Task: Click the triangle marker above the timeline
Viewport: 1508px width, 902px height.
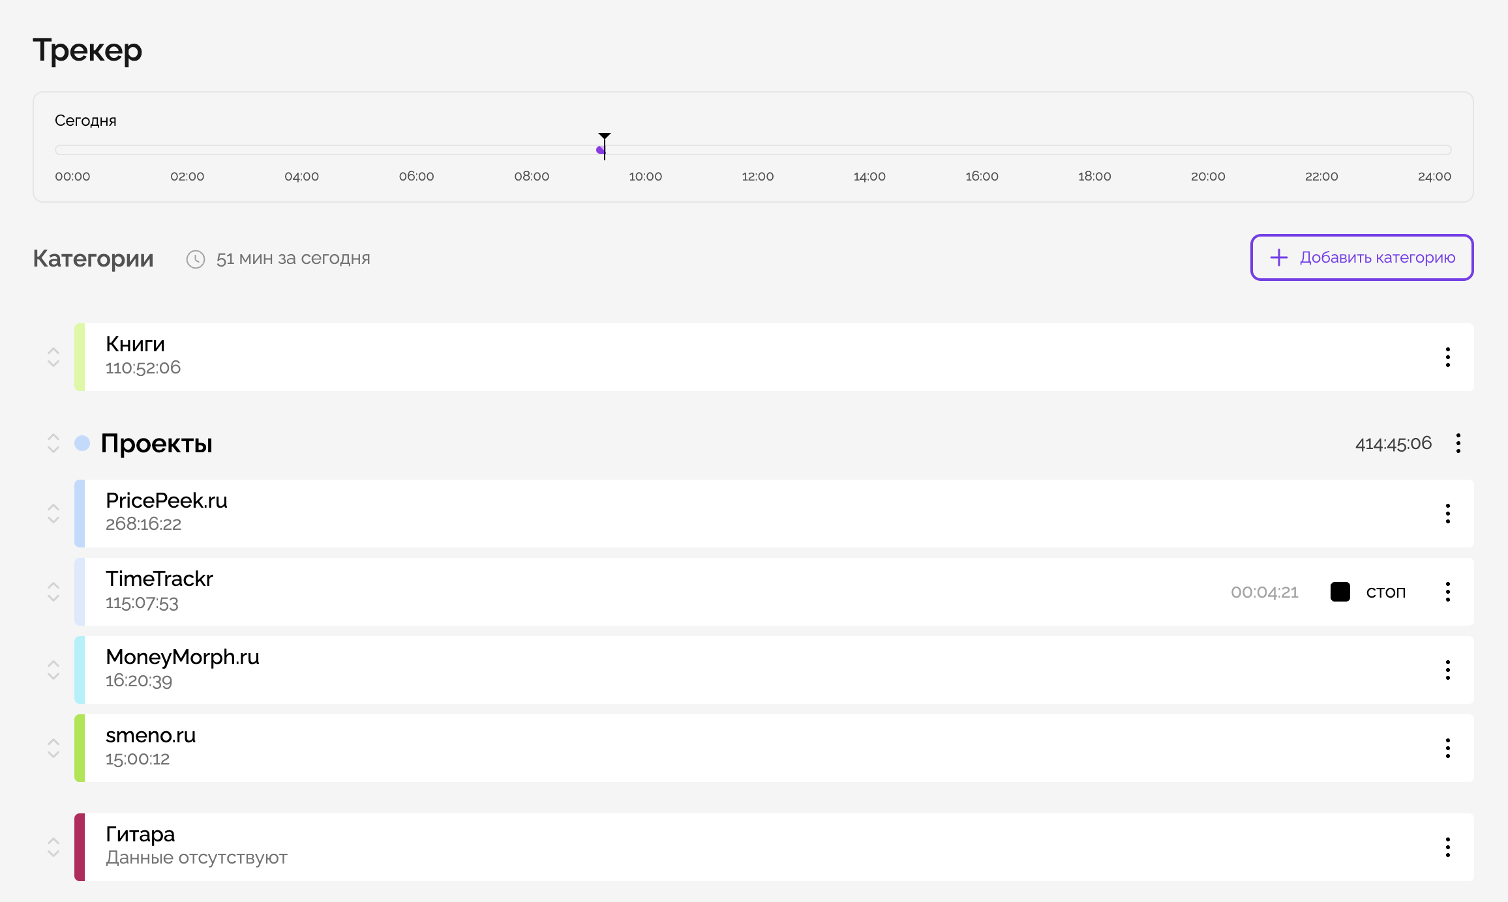Action: click(x=605, y=137)
